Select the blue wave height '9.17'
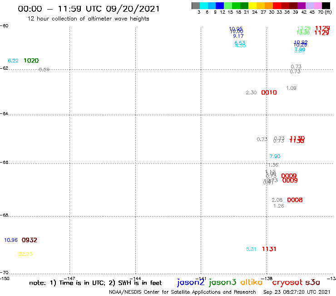Screen dimensions: 336x296 point(238,36)
